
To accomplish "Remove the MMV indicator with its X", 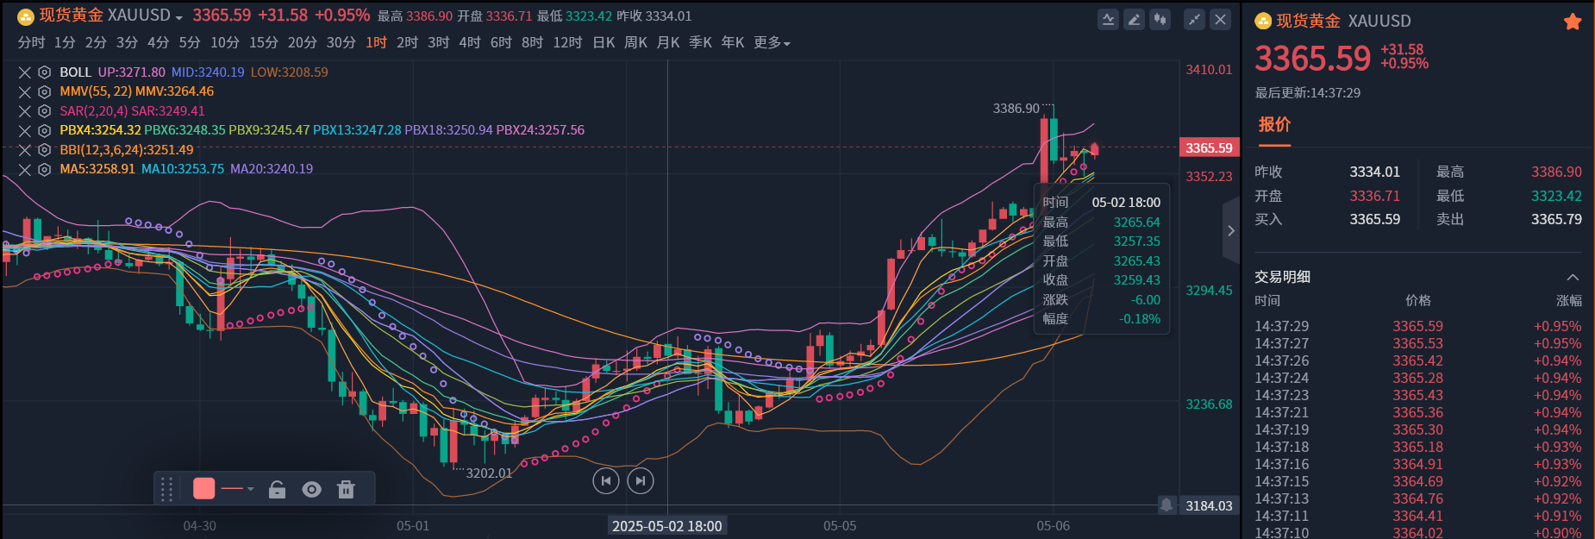I will pyautogui.click(x=25, y=91).
